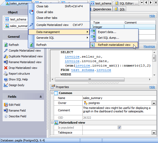This screenshot has width=158, height=143.
Task: Click the Edit Field icon
Action: (x=6, y=105)
